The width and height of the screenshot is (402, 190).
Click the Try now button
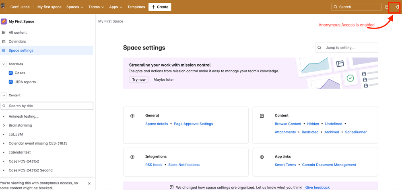coord(139,80)
